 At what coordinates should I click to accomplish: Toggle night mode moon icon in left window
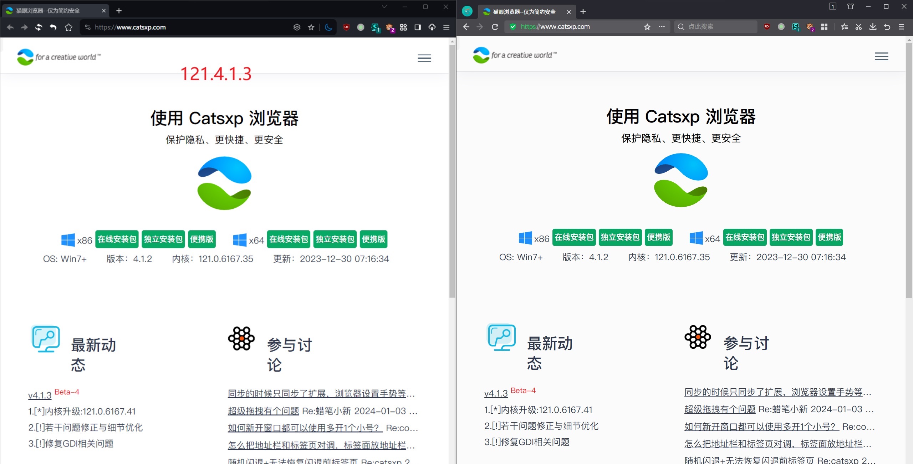coord(328,27)
